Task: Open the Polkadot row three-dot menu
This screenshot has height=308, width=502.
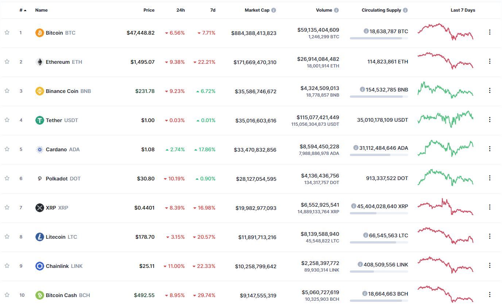Action: tap(490, 178)
